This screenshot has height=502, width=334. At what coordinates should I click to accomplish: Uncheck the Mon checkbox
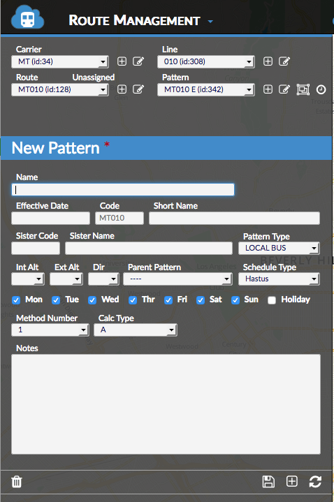tap(16, 300)
